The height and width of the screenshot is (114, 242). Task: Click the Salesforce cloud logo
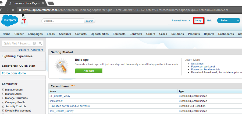click(x=10, y=20)
